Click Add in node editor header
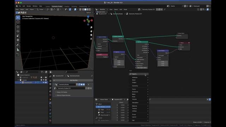The height and width of the screenshot is (127, 226). pos(121,10)
